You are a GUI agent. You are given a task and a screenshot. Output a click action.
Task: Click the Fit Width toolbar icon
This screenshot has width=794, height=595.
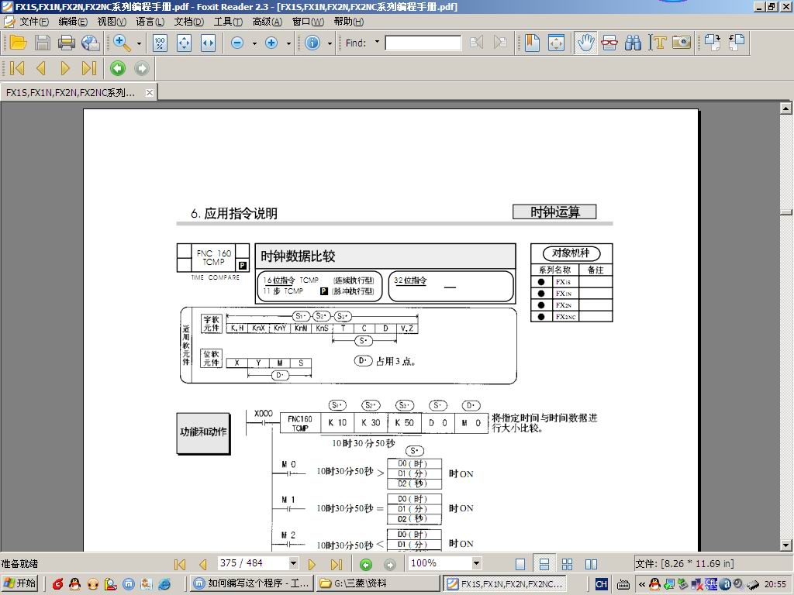point(208,43)
